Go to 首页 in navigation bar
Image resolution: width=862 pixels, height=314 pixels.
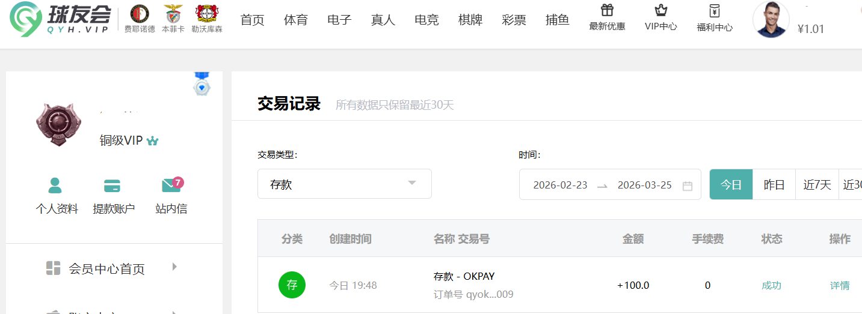[252, 20]
